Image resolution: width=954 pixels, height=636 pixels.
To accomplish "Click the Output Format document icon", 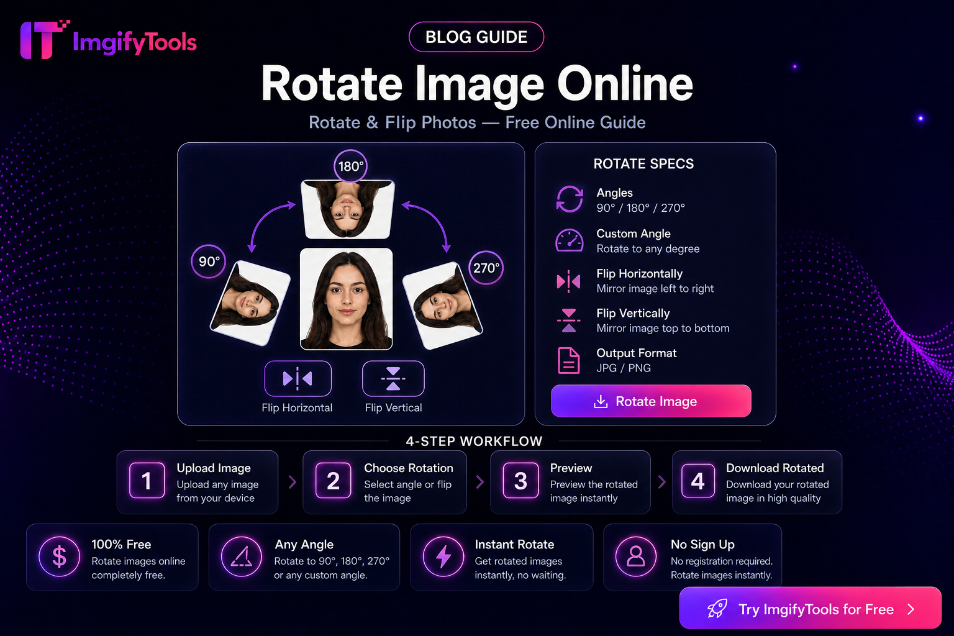I will click(568, 360).
